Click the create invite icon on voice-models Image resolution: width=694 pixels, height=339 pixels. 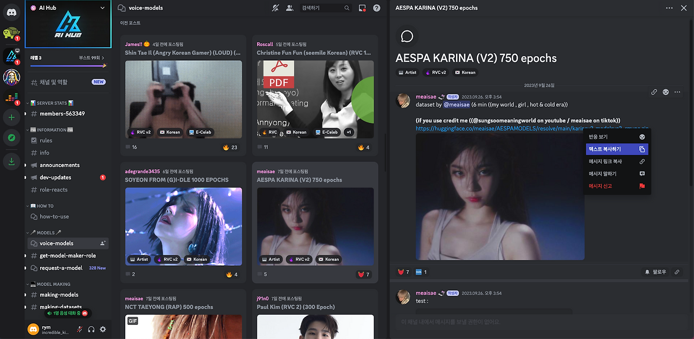pyautogui.click(x=102, y=243)
